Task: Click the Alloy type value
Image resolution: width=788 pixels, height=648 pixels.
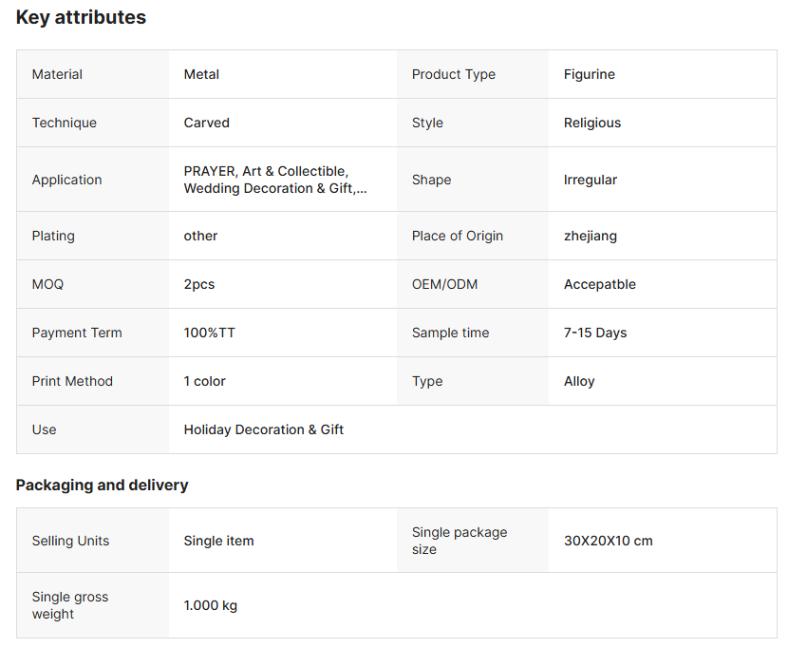Action: (x=578, y=381)
